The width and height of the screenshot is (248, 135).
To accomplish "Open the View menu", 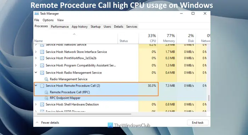I will [x=61, y=20].
